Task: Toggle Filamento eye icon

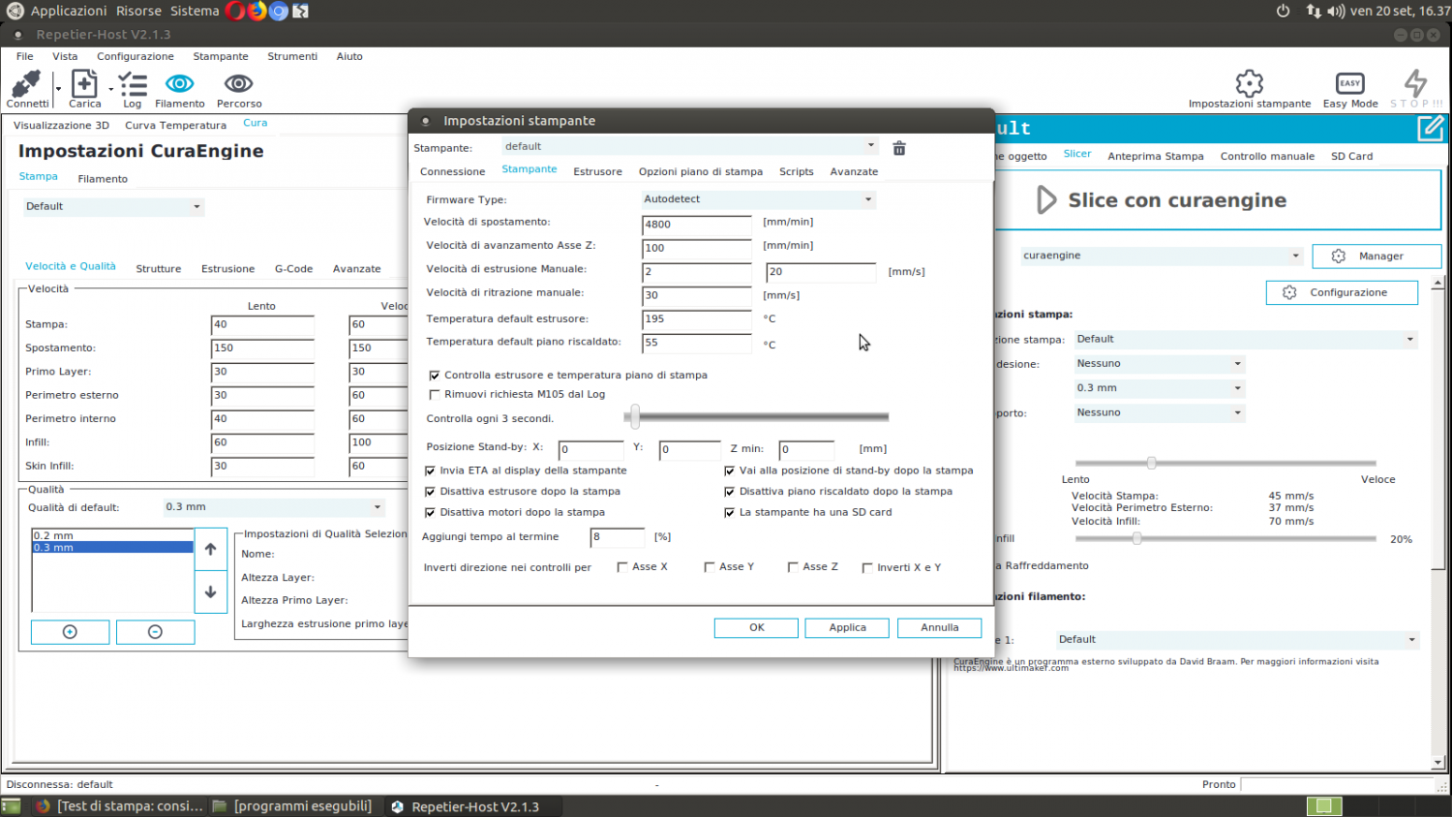Action: [x=179, y=83]
